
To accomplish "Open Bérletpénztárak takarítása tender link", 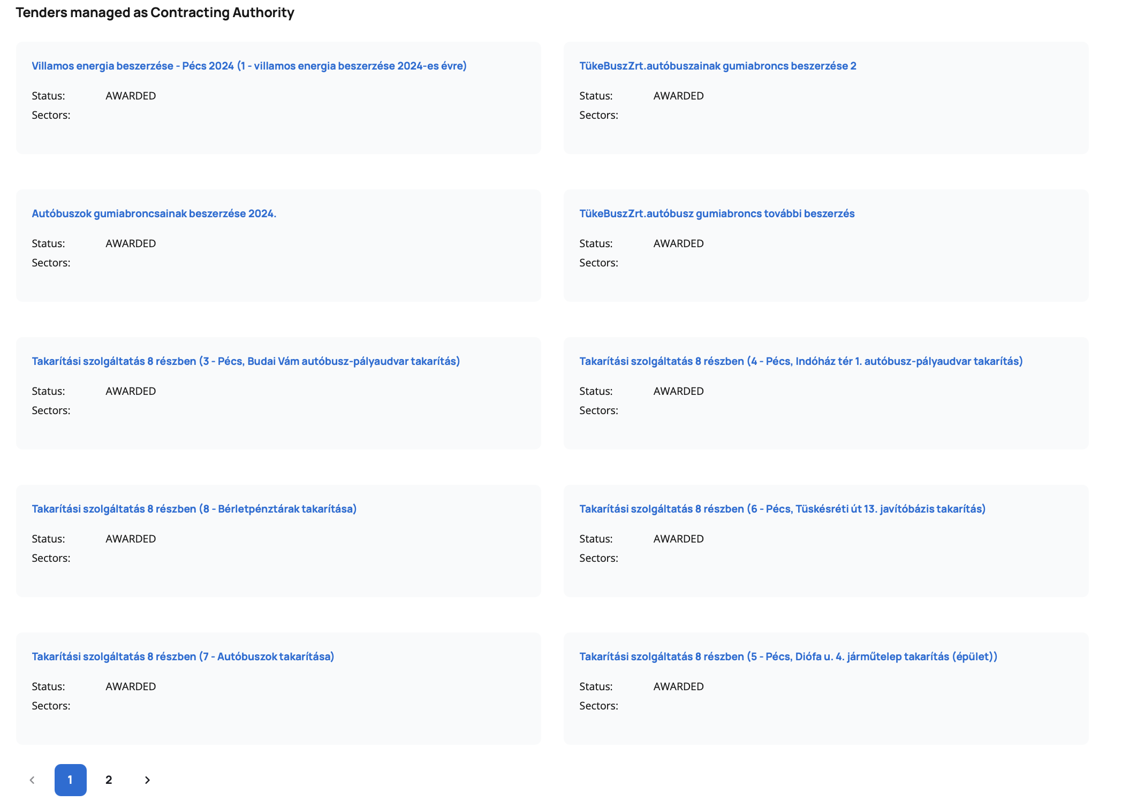I will [x=194, y=509].
